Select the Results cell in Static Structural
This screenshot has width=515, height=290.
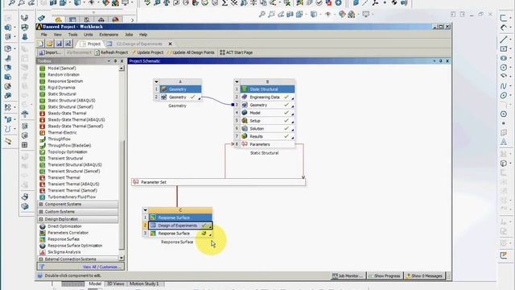coord(267,136)
